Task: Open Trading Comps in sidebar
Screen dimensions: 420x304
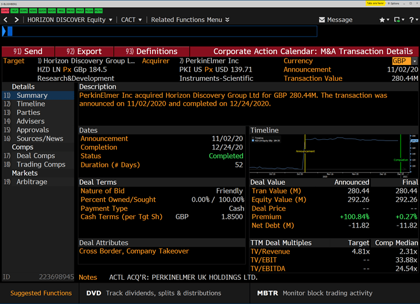Action: tap(38, 165)
